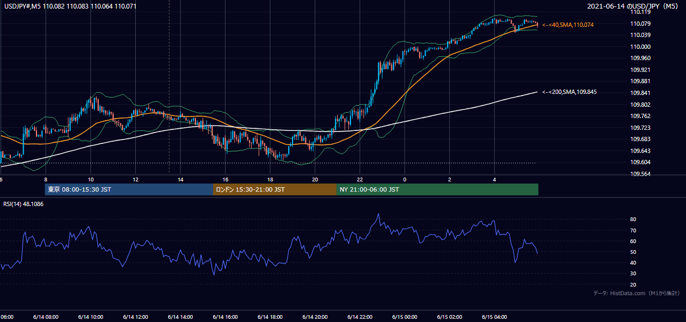686x322 pixels.
Task: Click the 6/15 00:00 time axis label
Action: pos(405,317)
